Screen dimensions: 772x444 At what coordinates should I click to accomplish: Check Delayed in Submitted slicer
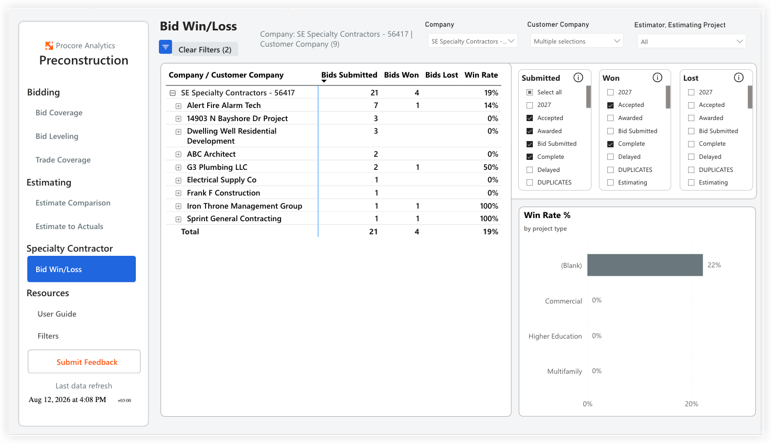[530, 170]
